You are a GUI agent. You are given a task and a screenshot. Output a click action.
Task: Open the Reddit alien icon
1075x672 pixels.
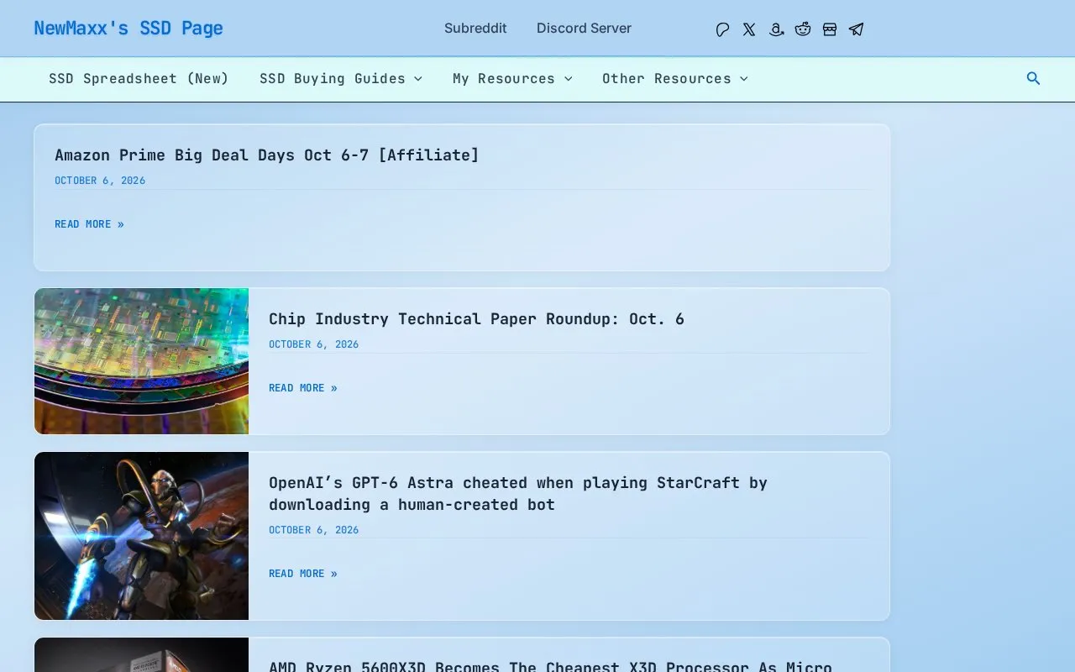click(x=803, y=29)
